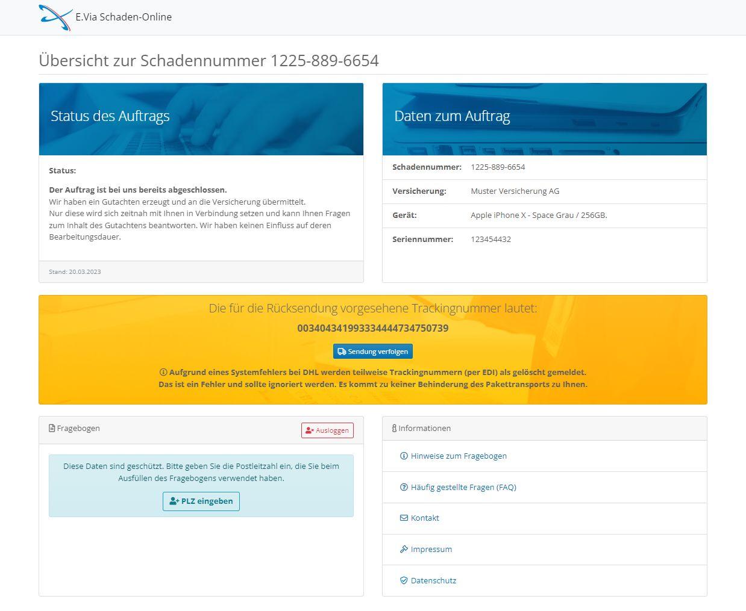746x611 pixels.
Task: Click the gavel icon before Impressum
Action: 404,549
